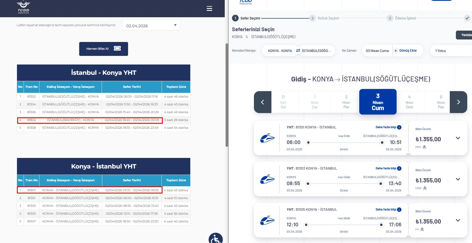Click the 03 Nisan Cuma date field
Image resolution: width=472 pixels, height=243 pixels.
pos(377,51)
